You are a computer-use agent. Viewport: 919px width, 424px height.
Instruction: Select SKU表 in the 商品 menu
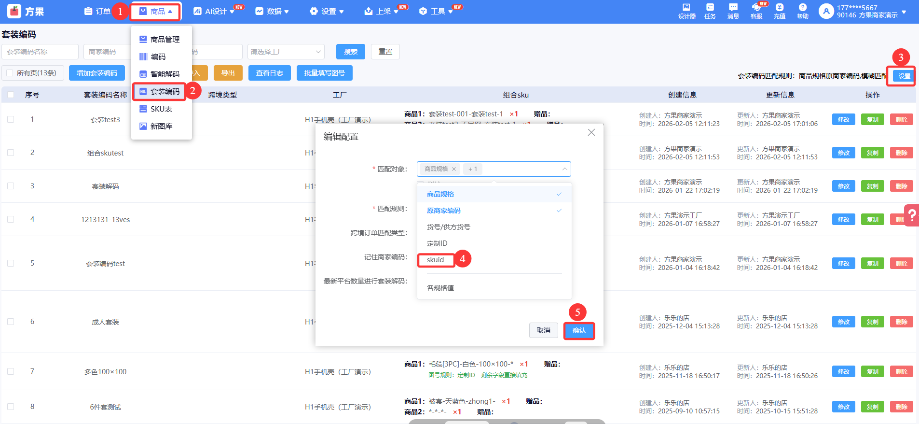[161, 109]
